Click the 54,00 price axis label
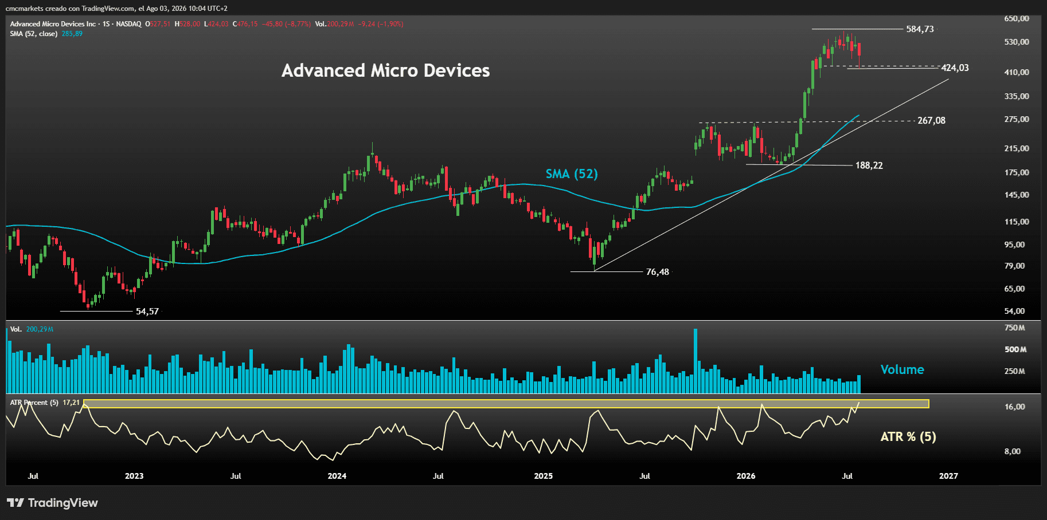The height and width of the screenshot is (520, 1047). (x=1014, y=312)
